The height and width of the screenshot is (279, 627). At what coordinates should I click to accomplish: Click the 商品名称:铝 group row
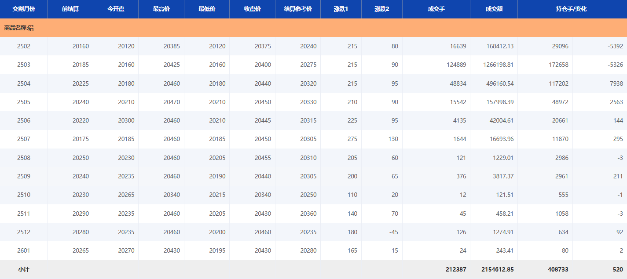pos(19,28)
